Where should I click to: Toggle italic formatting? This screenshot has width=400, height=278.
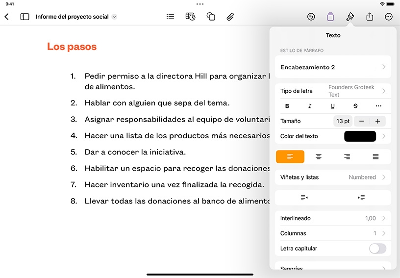(x=310, y=106)
